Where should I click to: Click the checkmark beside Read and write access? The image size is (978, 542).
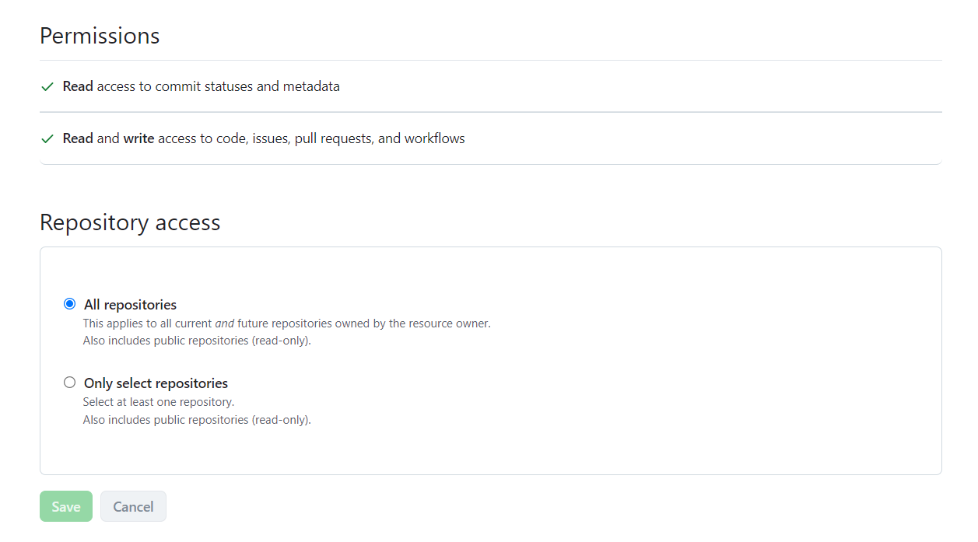tap(47, 138)
